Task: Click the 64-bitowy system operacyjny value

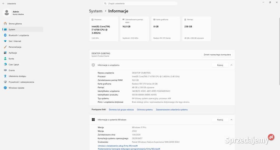Action: (x=151, y=98)
